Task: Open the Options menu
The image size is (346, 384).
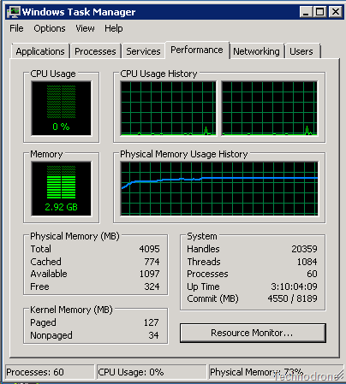Action: [50, 28]
